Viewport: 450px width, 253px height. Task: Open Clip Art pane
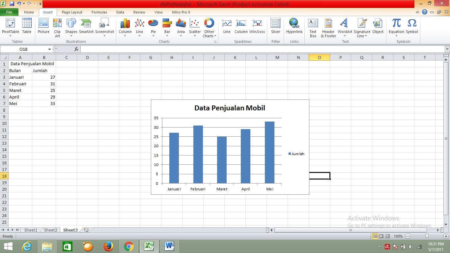pyautogui.click(x=57, y=28)
